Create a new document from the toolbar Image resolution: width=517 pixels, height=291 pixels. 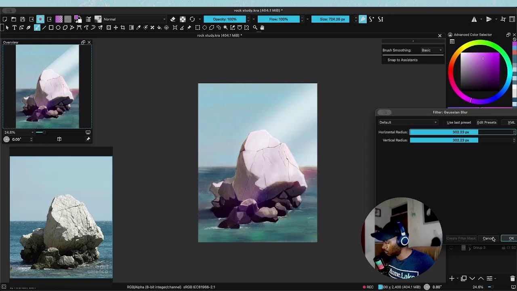click(x=5, y=19)
